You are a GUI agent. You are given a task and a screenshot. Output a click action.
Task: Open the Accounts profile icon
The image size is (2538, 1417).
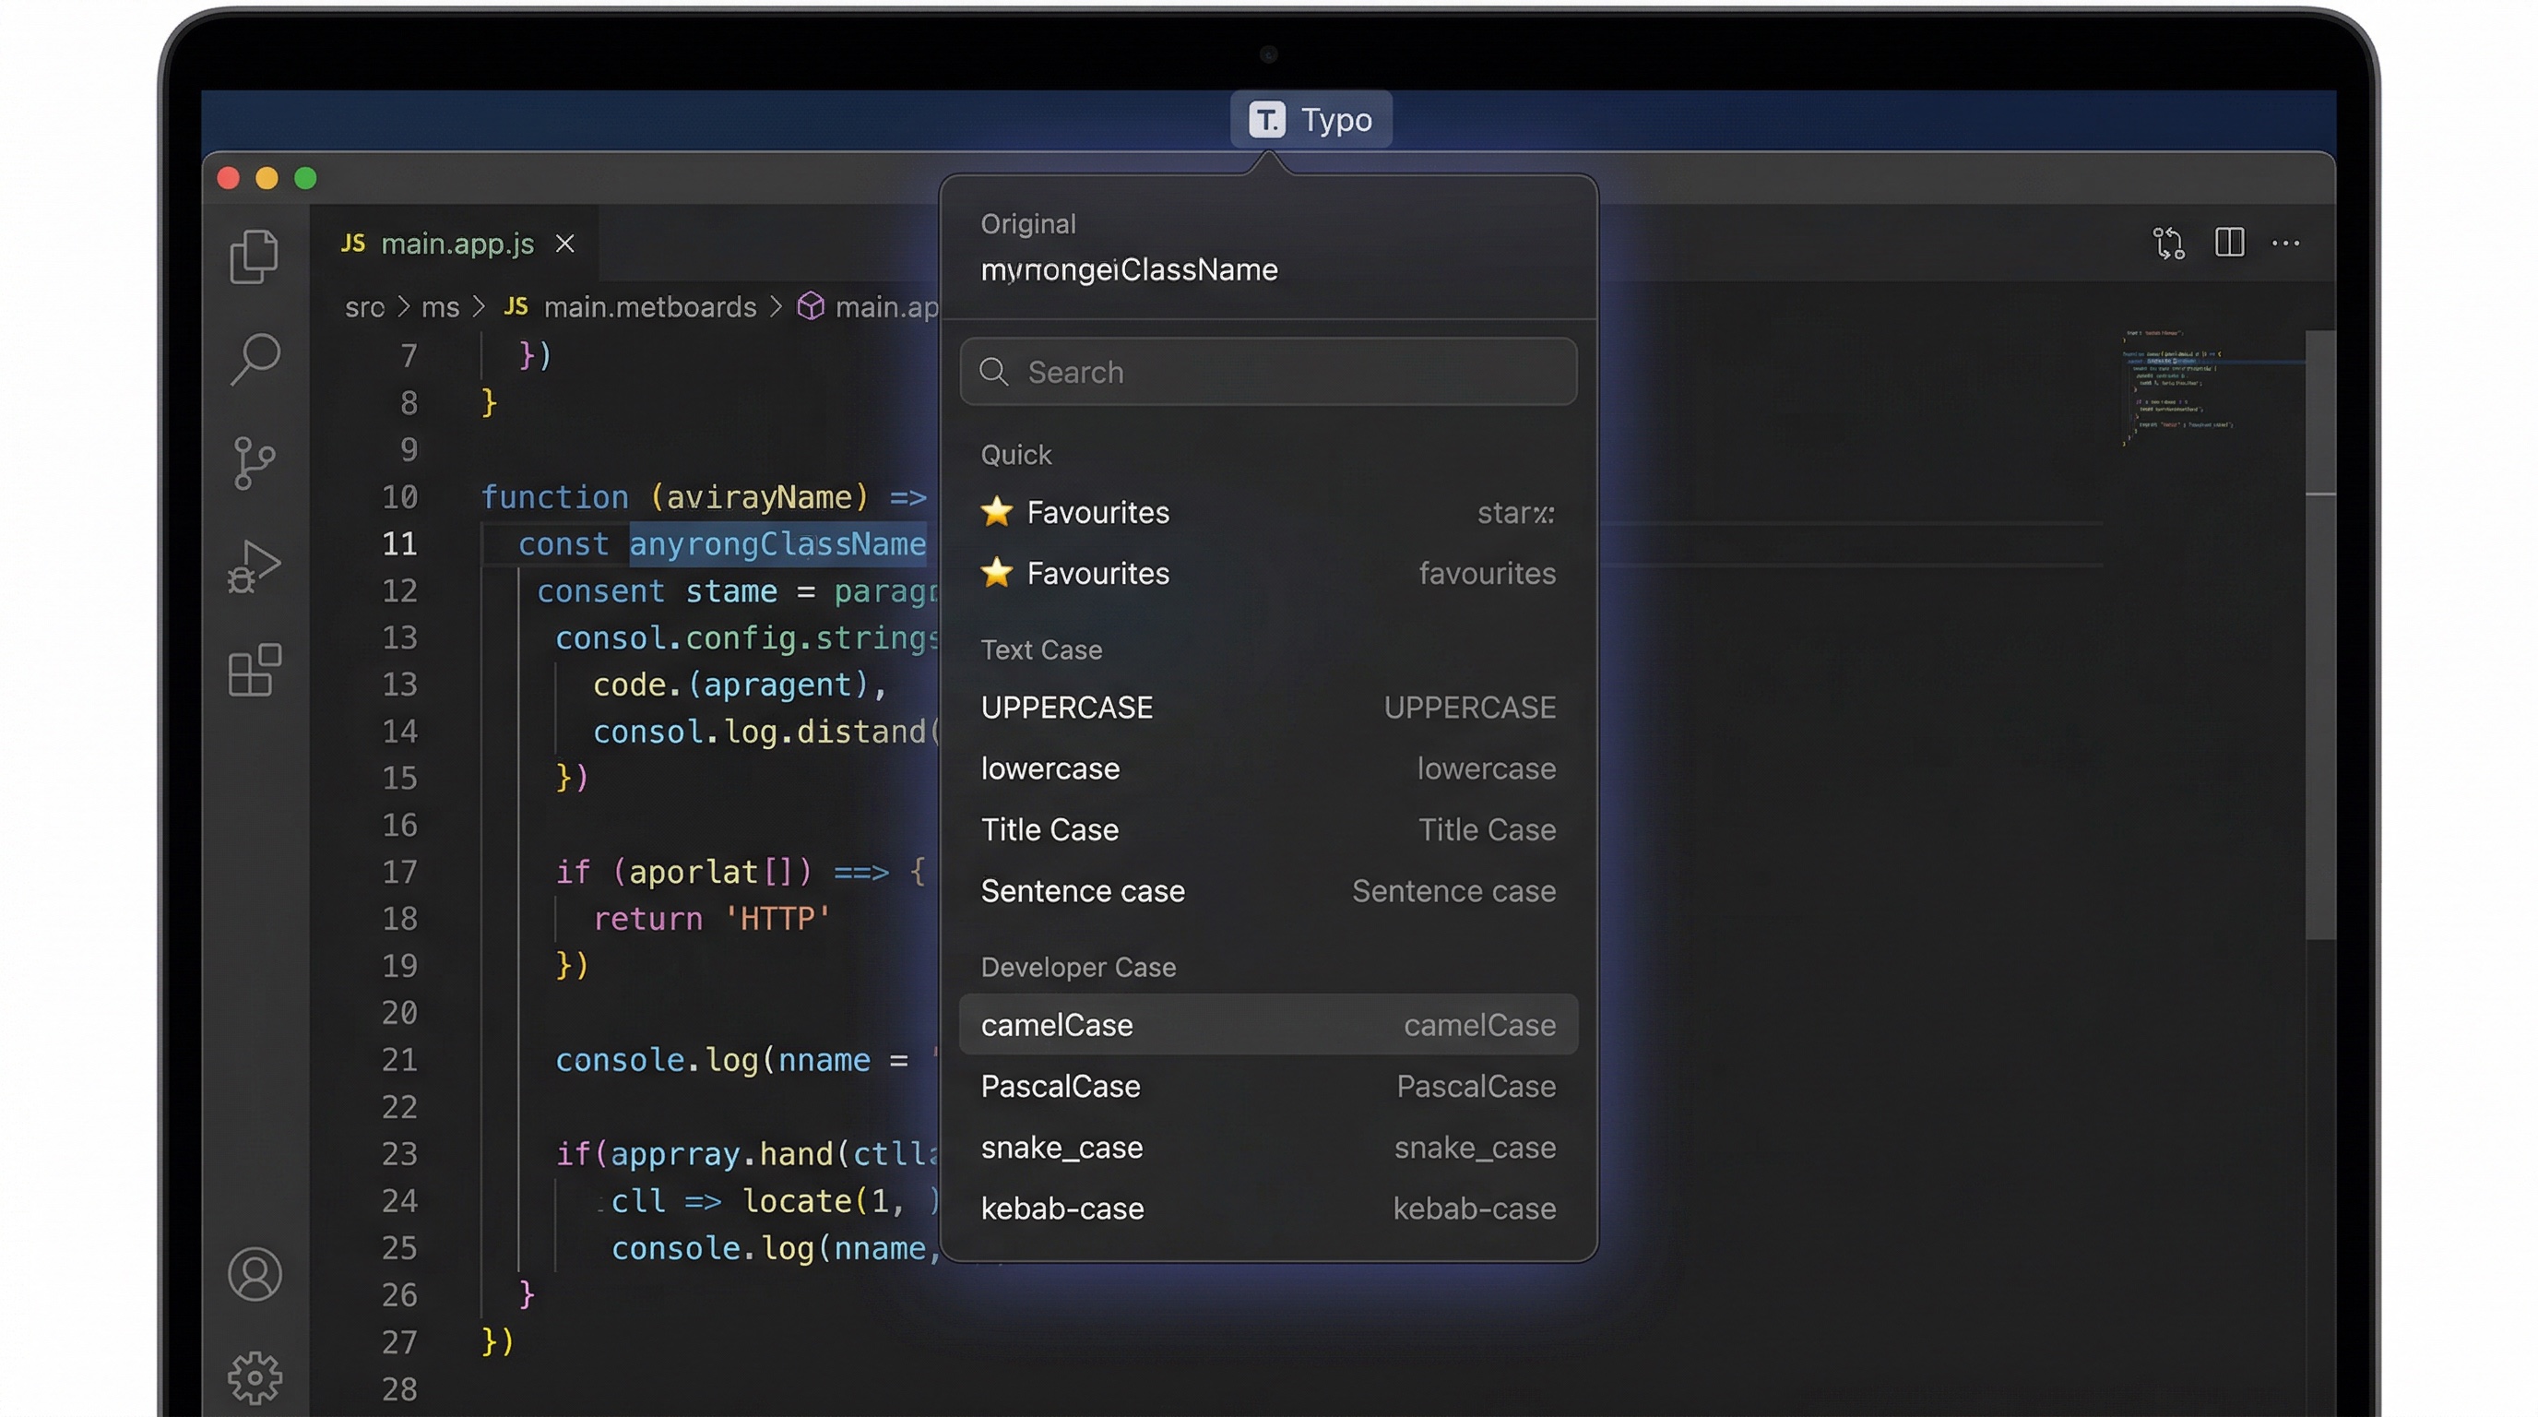(255, 1274)
